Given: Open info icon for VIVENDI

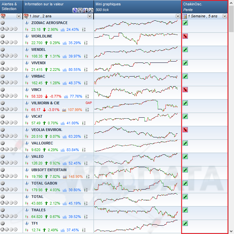Looking at the screenshot, I should coord(27,63).
